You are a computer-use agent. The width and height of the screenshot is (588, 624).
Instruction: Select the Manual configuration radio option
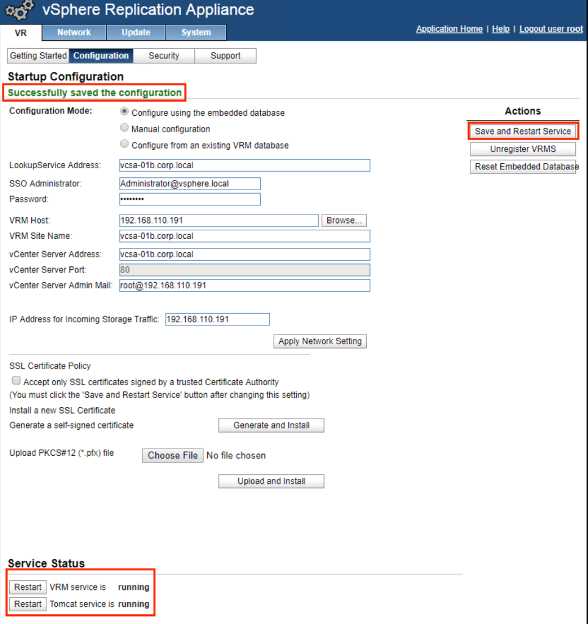tap(125, 128)
